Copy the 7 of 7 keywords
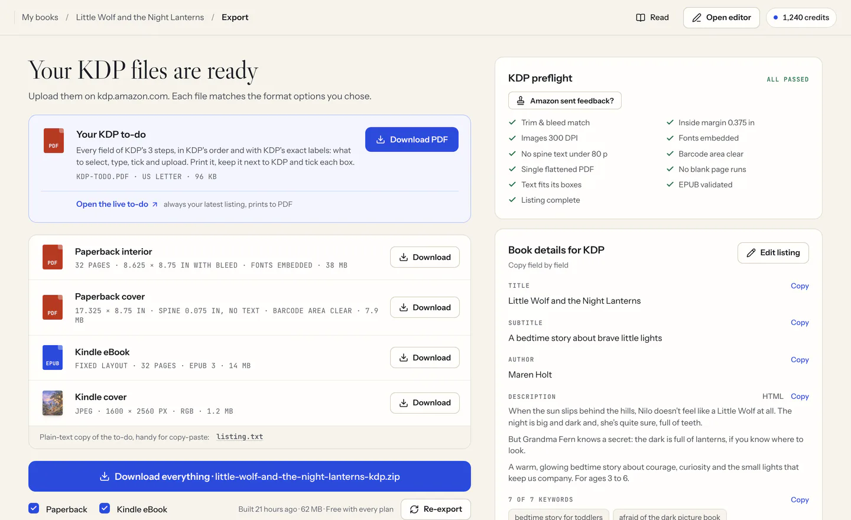This screenshot has width=851, height=520. point(800,500)
